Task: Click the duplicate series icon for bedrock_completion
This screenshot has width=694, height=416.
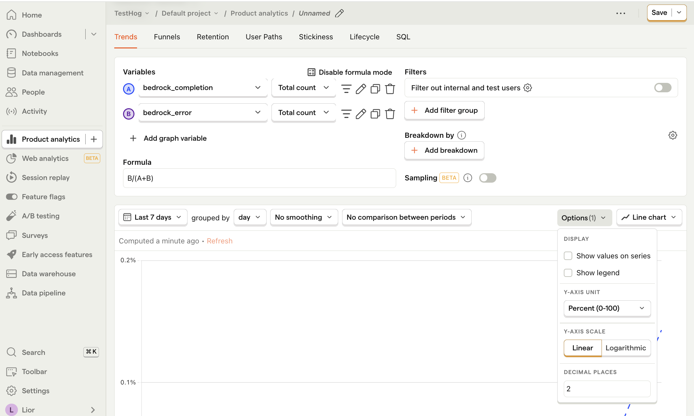Action: click(375, 87)
